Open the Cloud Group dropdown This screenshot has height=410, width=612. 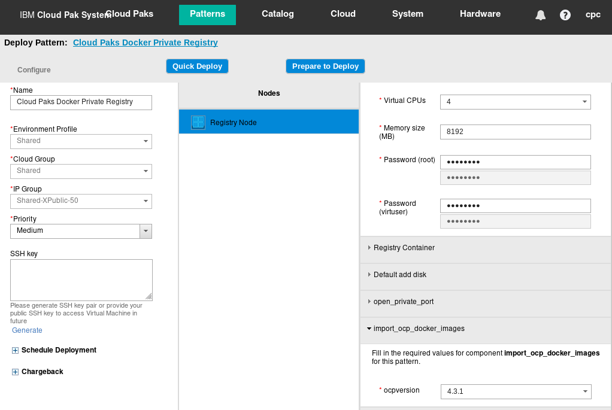click(x=81, y=171)
